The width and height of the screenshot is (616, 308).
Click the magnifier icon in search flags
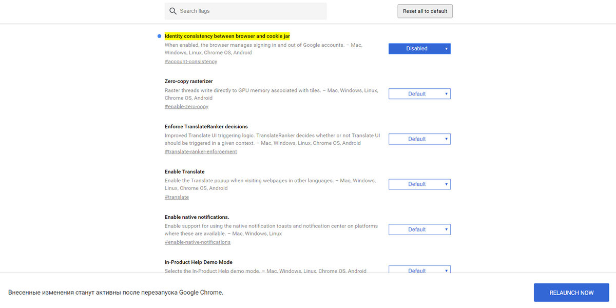point(173,11)
